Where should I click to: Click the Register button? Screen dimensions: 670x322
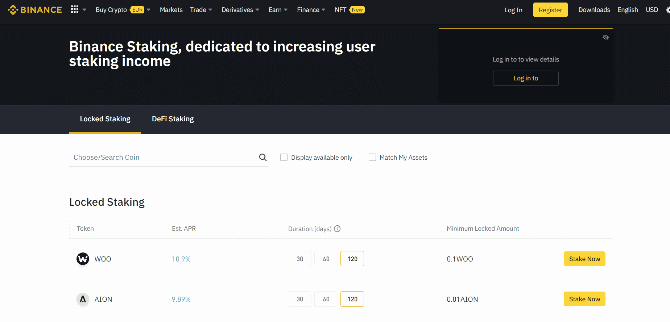coord(550,10)
